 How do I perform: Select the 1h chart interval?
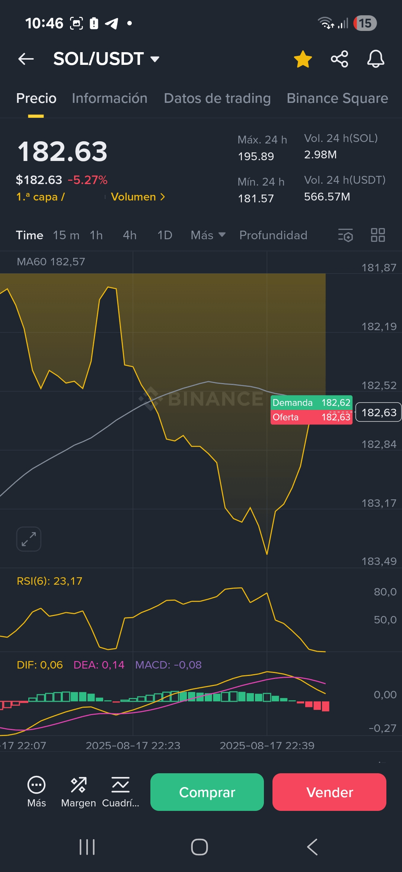tap(96, 235)
